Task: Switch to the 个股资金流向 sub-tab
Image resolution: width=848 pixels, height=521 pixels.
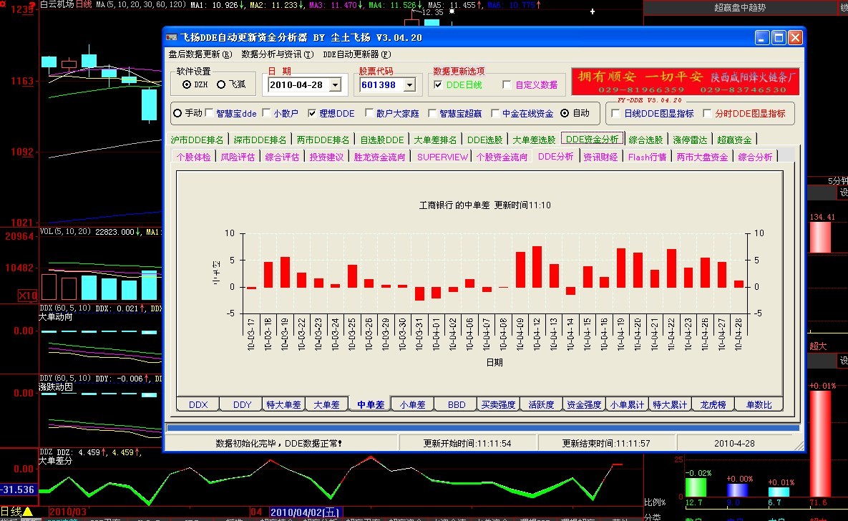Action: point(502,157)
